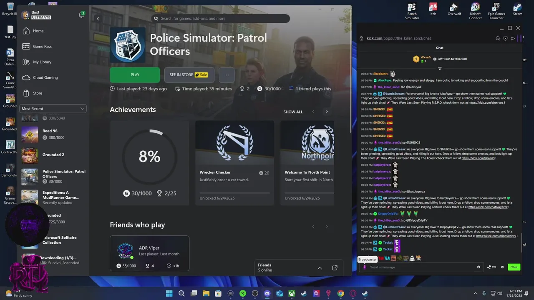Pop out the Friends panel window
The height and width of the screenshot is (300, 534).
[335, 268]
